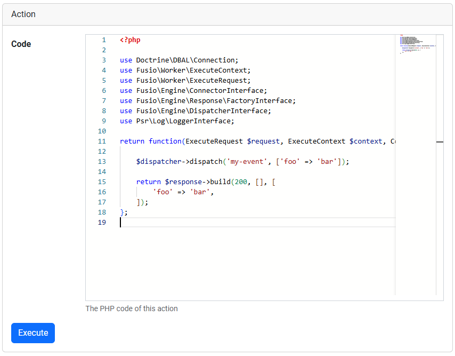Screen dimensions: 455x356
Task: Click the Fusio\Worker\ExecuteContext use line
Action: pos(192,70)
